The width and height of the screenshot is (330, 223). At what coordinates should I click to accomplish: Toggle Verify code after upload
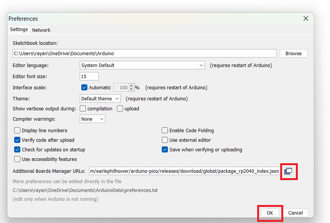(17, 140)
